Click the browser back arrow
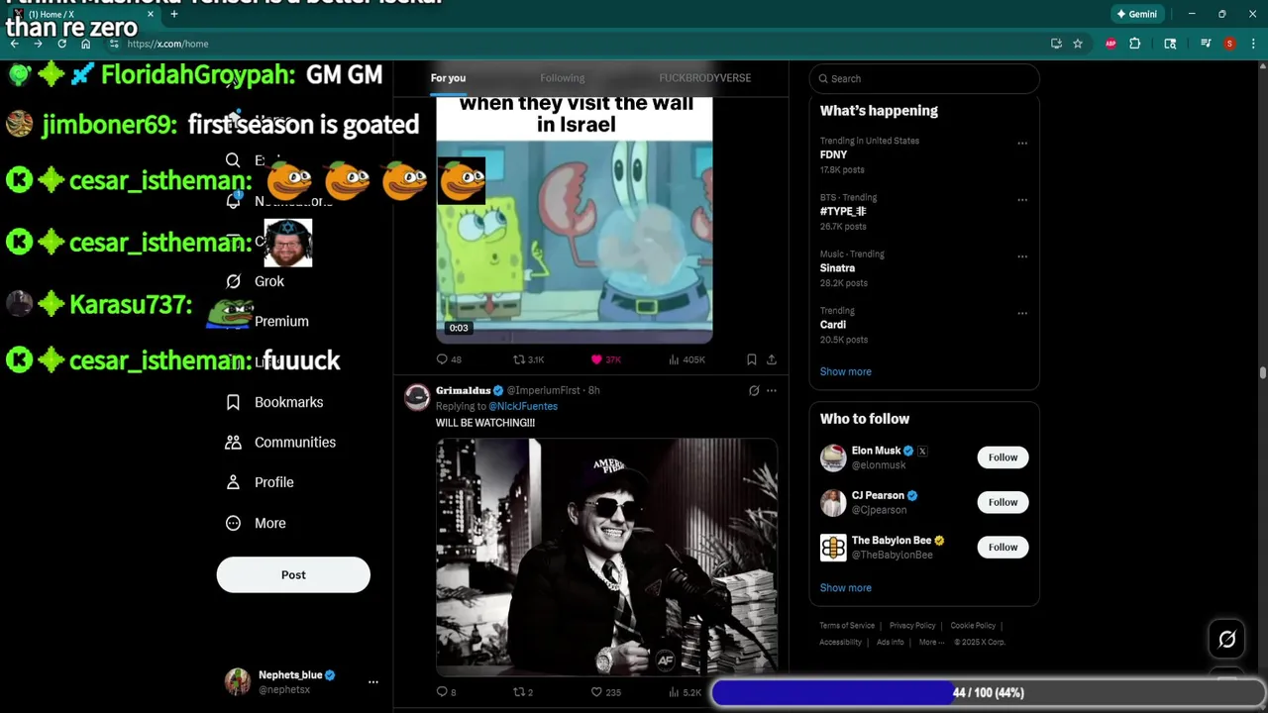The height and width of the screenshot is (713, 1268). click(14, 44)
